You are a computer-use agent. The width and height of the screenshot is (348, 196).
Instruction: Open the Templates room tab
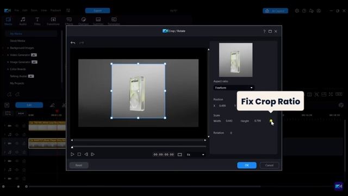tap(114, 21)
